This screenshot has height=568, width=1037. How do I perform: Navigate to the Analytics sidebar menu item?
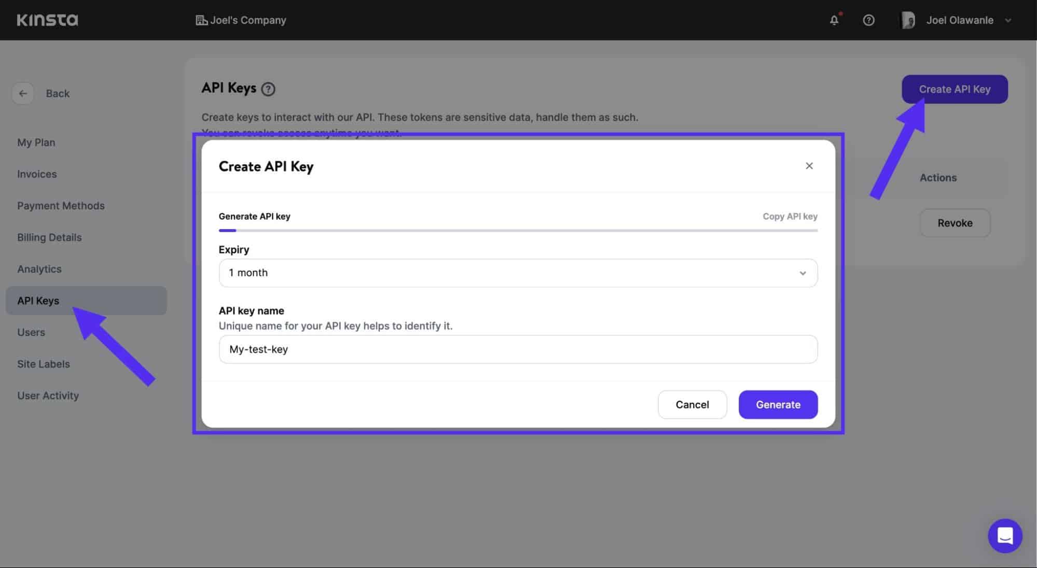click(x=39, y=268)
